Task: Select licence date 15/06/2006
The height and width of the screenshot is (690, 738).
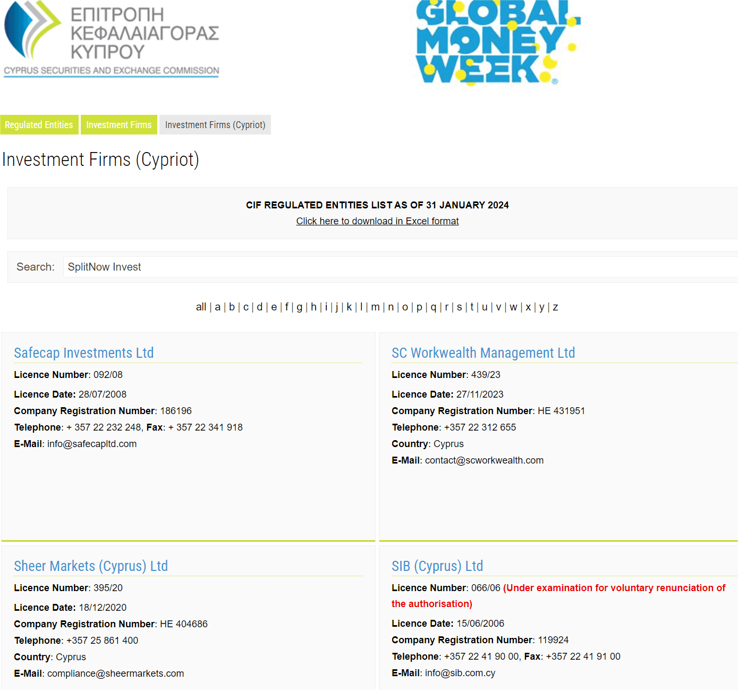Action: point(480,624)
